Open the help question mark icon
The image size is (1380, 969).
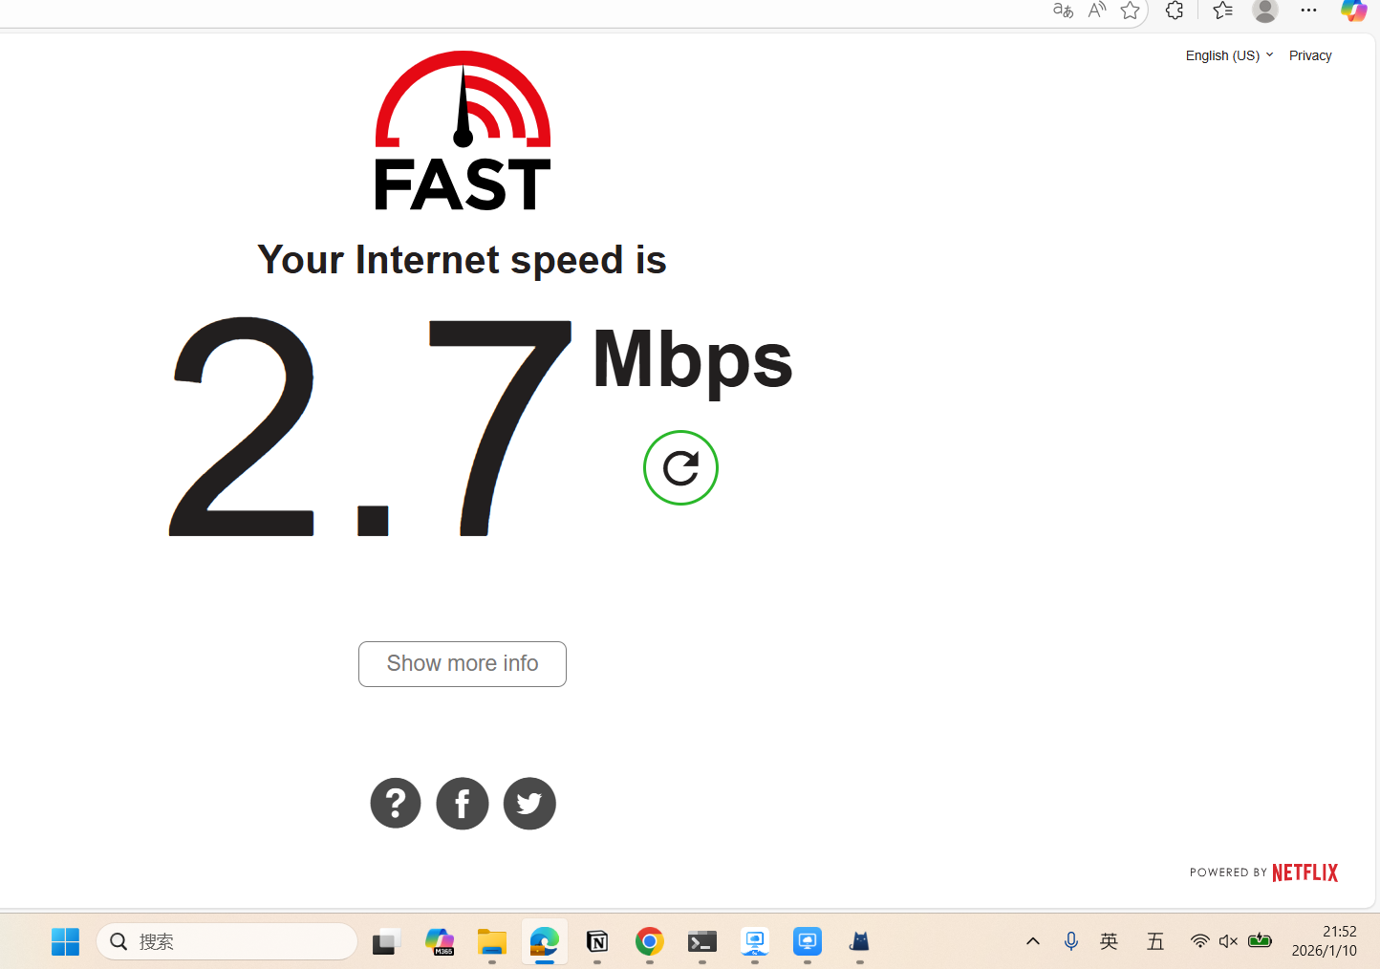point(396,804)
